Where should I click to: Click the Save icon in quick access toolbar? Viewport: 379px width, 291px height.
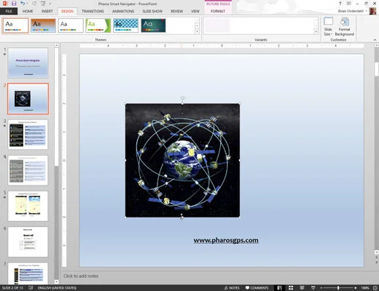pos(14,4)
